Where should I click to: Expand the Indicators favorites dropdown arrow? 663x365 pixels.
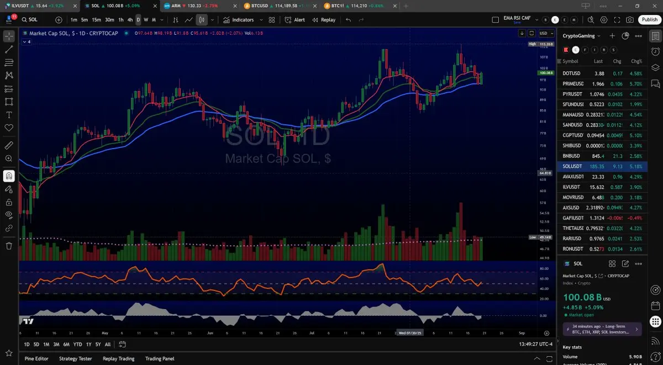(x=261, y=20)
